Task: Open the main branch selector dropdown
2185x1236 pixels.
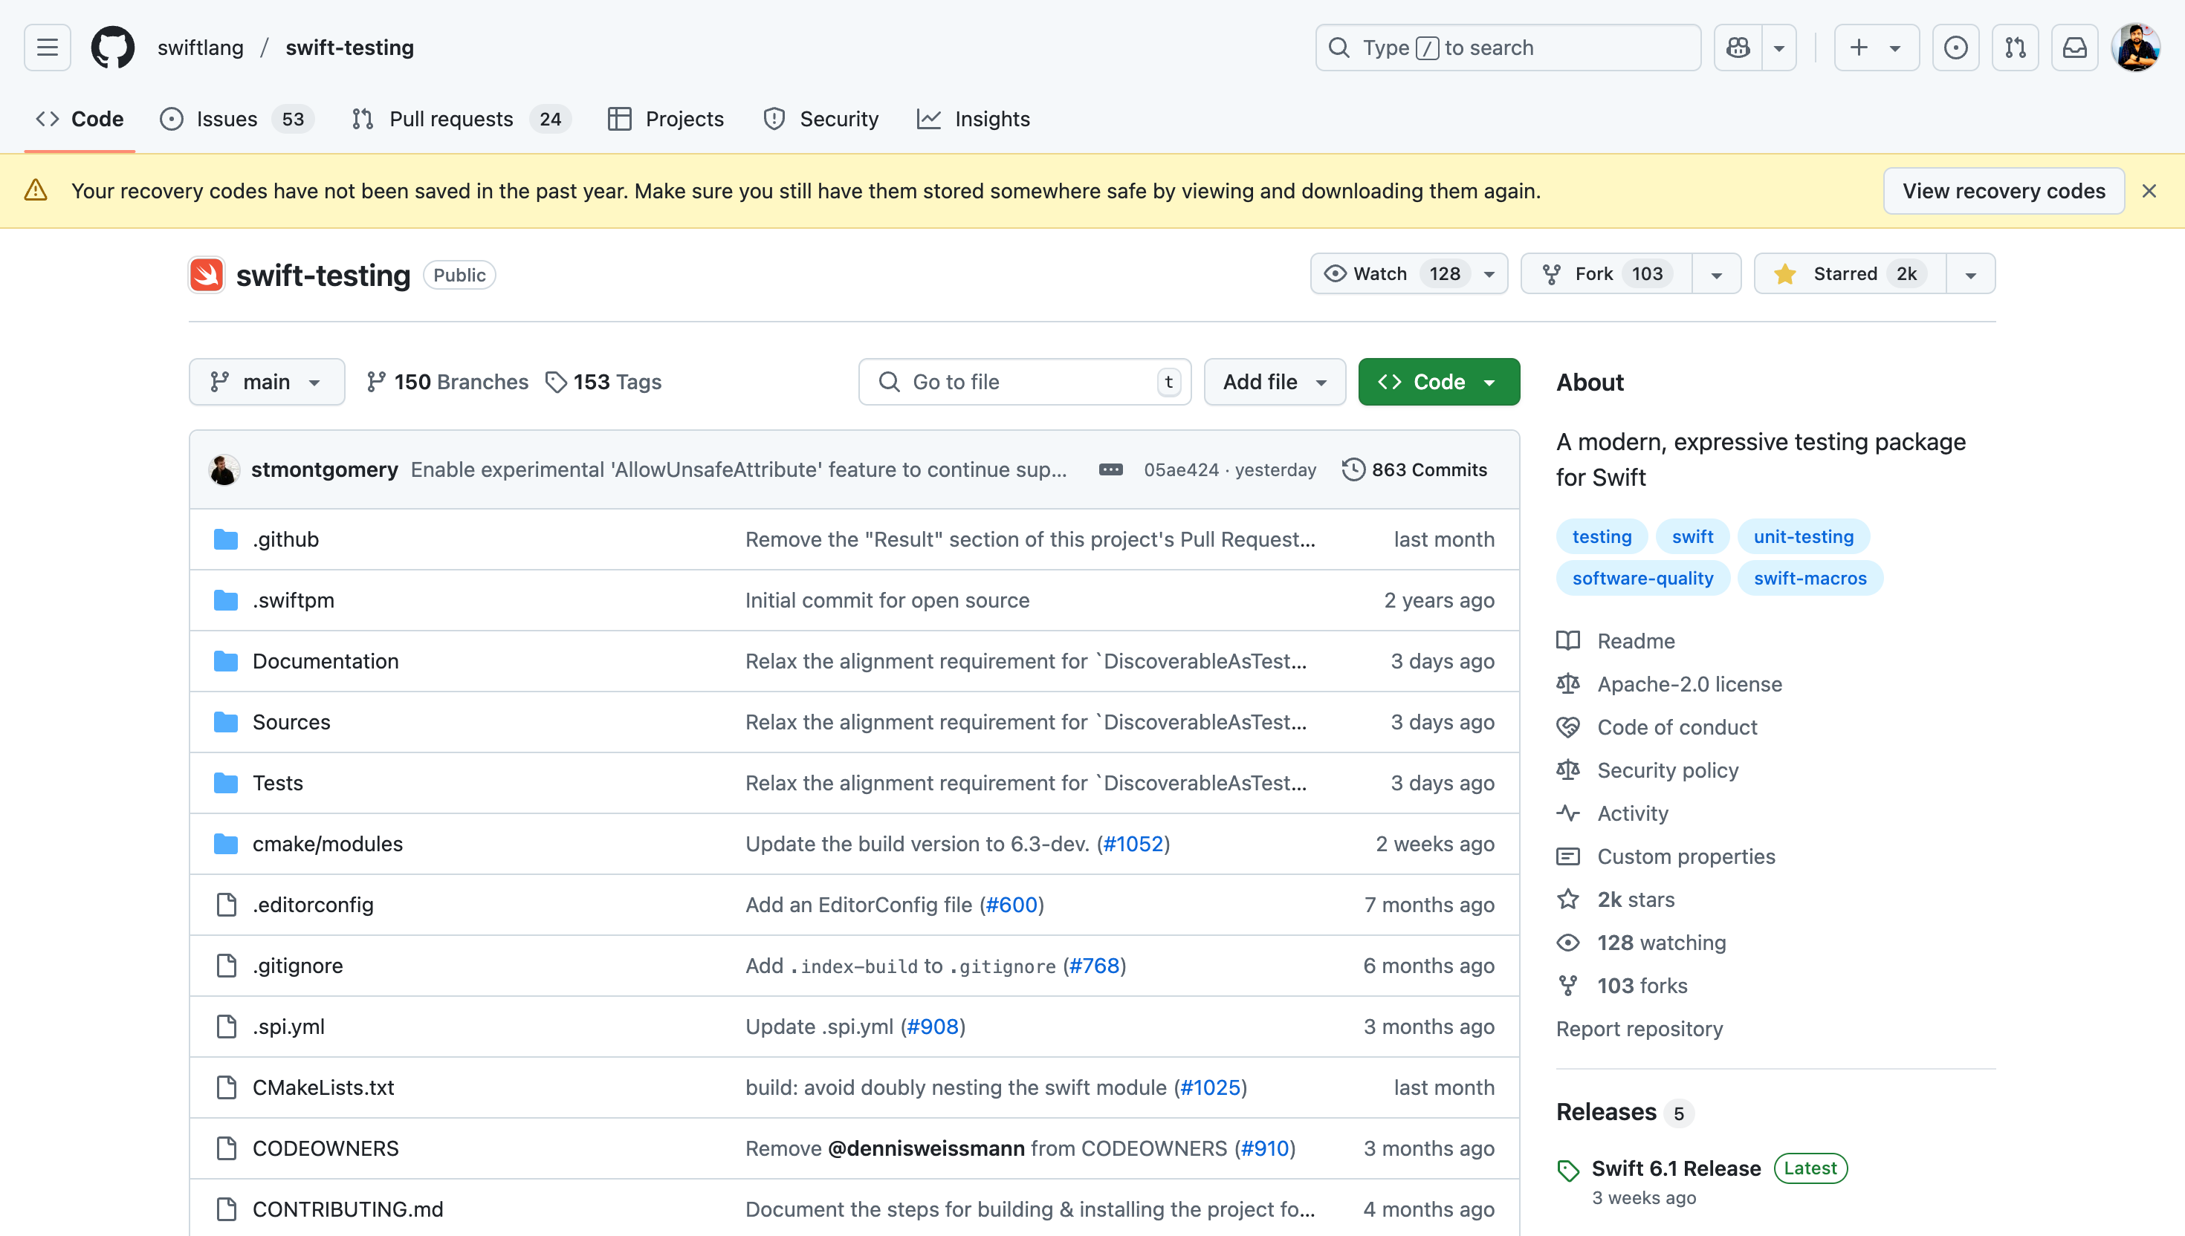Action: point(267,382)
